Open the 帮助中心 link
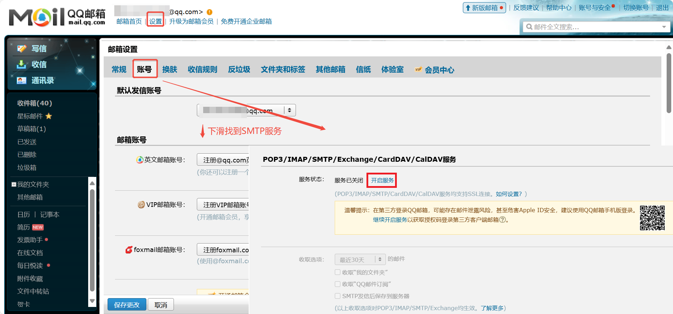Screen dimensions: 673x314 559,8
